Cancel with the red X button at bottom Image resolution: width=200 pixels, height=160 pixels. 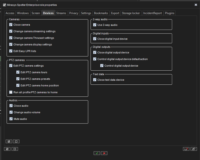[104, 153]
